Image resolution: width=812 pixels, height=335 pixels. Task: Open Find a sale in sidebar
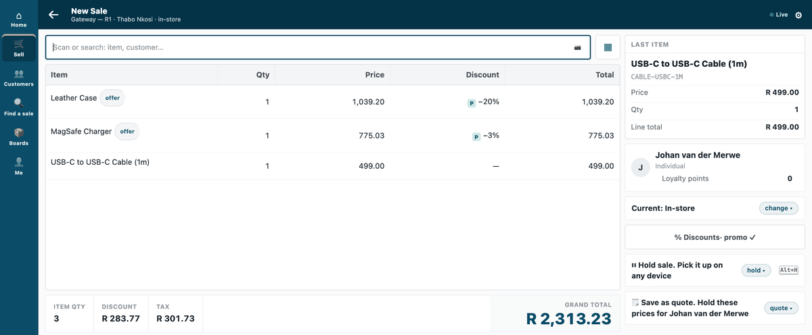19,108
